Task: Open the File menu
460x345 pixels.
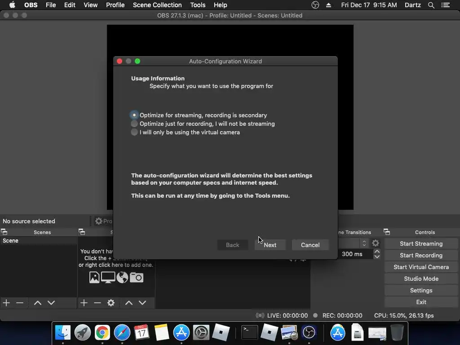Action: click(x=51, y=5)
